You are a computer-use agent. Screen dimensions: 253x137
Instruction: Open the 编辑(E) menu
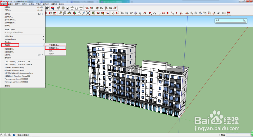[x=10, y=4]
